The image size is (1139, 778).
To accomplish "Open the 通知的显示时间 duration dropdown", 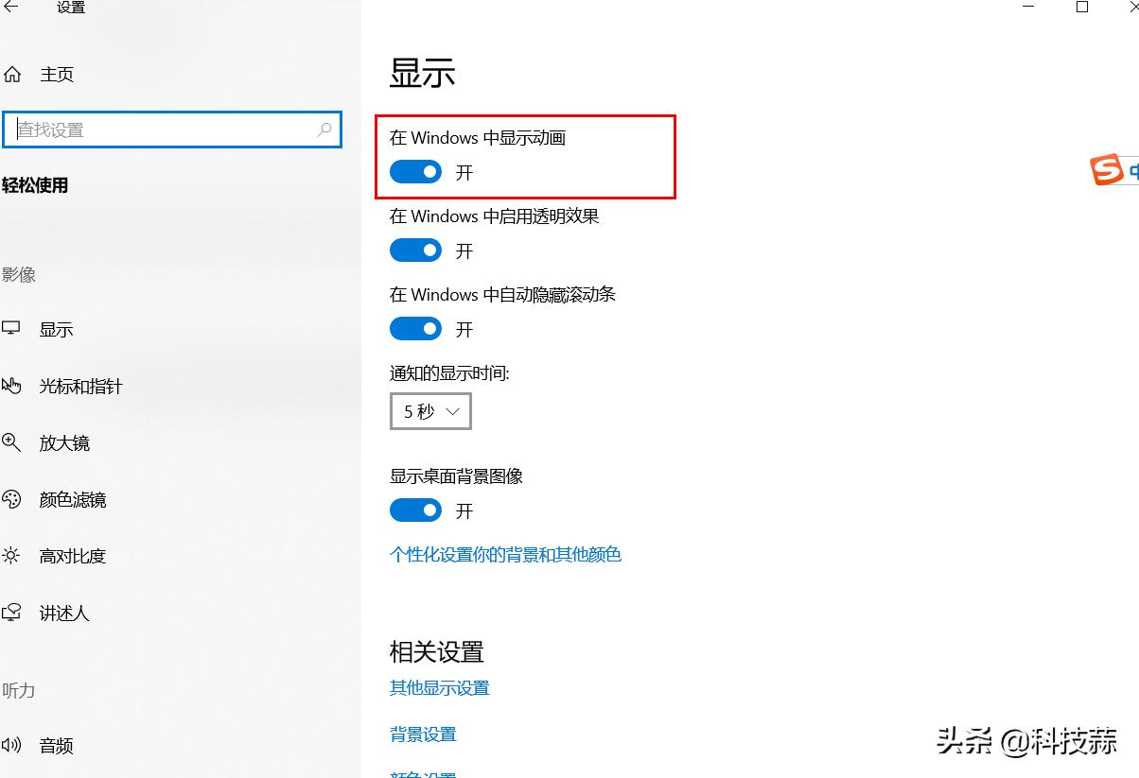I will tap(429, 410).
